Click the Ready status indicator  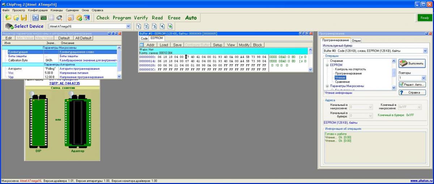tap(425, 18)
